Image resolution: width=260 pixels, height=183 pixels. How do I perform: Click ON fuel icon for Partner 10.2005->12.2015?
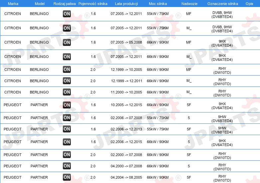[67, 105]
